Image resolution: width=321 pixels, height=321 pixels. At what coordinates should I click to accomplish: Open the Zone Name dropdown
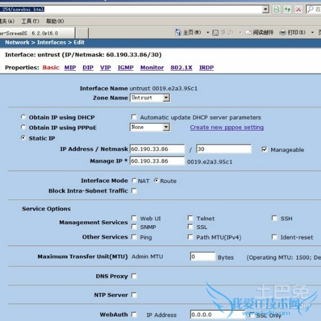point(166,98)
